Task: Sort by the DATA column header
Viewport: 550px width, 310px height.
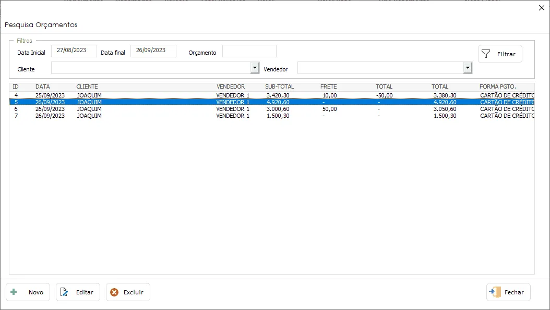Action: coord(42,86)
